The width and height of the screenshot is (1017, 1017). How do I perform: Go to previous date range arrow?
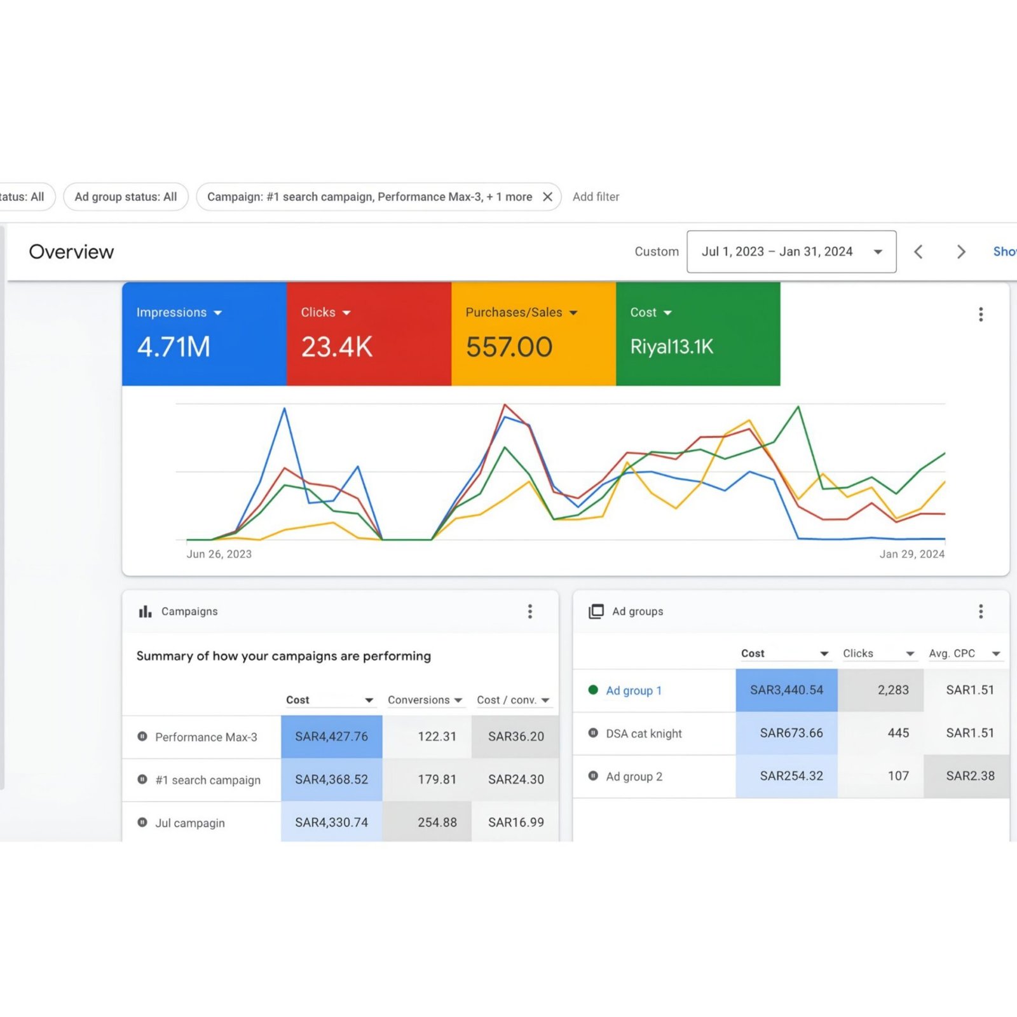pyautogui.click(x=918, y=252)
